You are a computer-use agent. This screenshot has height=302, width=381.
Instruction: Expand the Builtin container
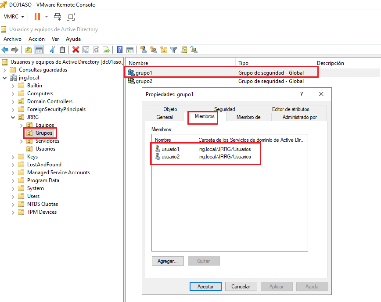pyautogui.click(x=13, y=85)
